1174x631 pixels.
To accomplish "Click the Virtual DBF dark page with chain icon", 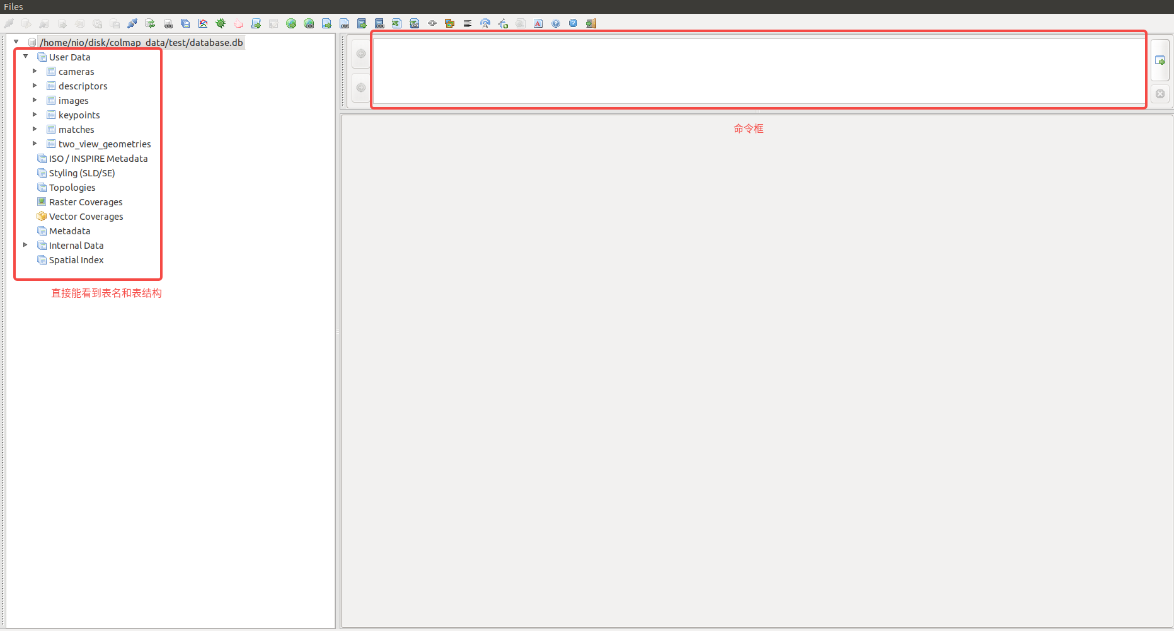I will coord(379,23).
